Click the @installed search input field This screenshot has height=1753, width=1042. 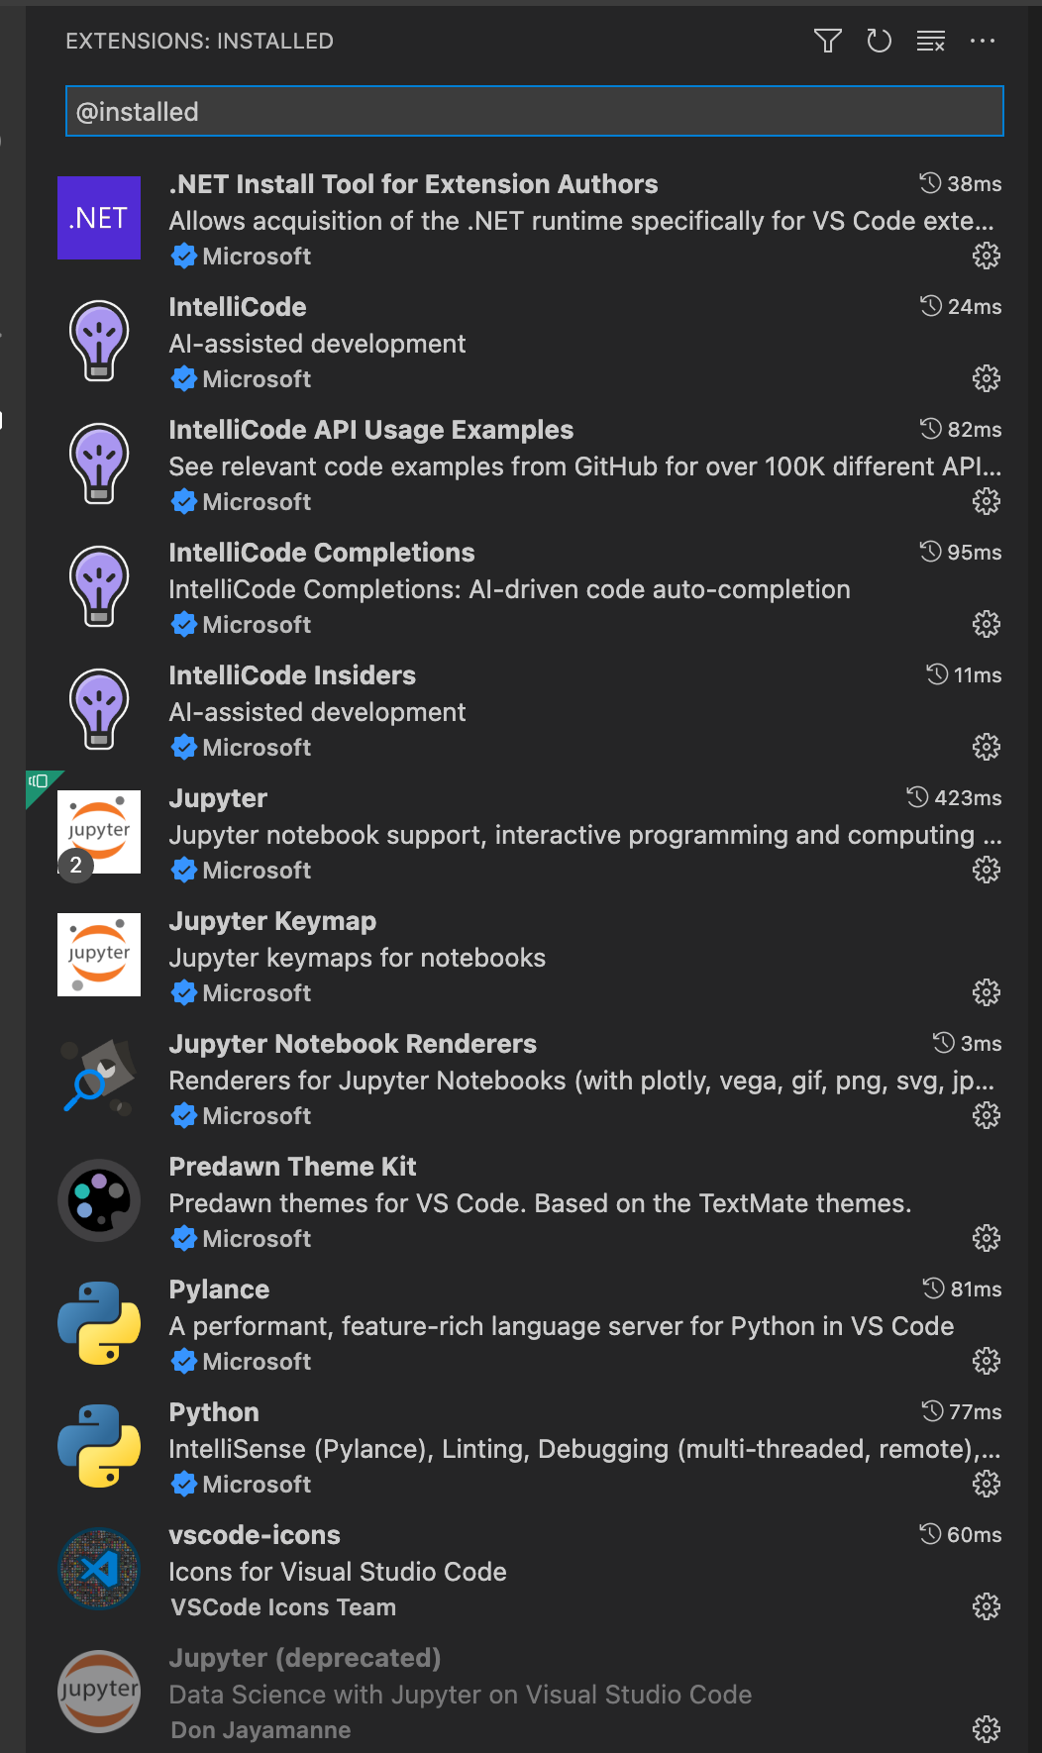534,111
